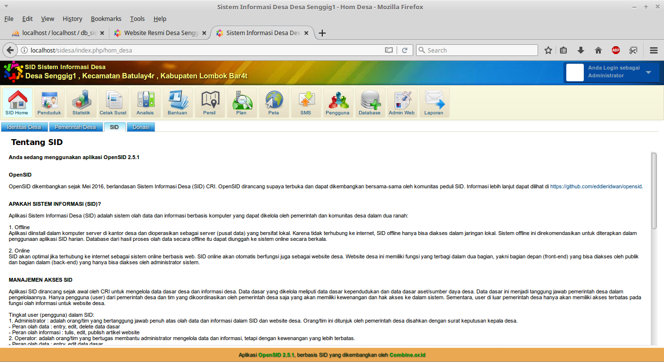The width and height of the screenshot is (664, 362).
Task: Go to Firefox home page icon
Action: (598, 50)
